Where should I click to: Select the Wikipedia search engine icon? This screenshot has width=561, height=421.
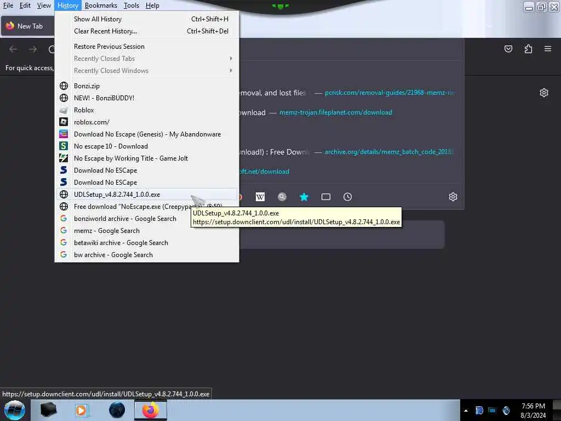pos(260,197)
